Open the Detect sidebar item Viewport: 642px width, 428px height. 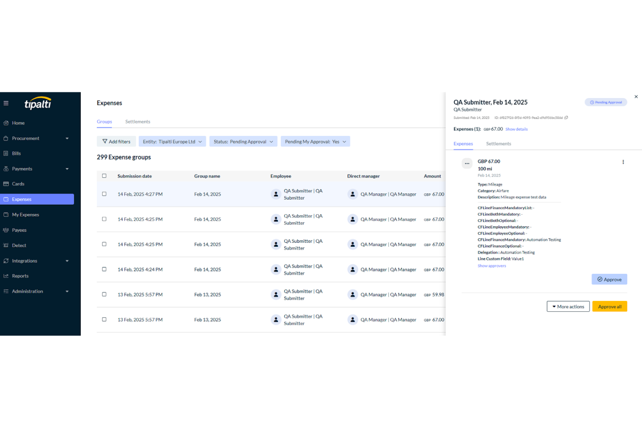[19, 245]
